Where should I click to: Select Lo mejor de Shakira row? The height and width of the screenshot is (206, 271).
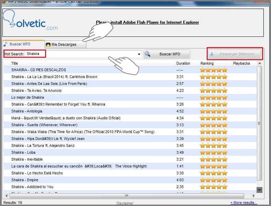pos(130,97)
